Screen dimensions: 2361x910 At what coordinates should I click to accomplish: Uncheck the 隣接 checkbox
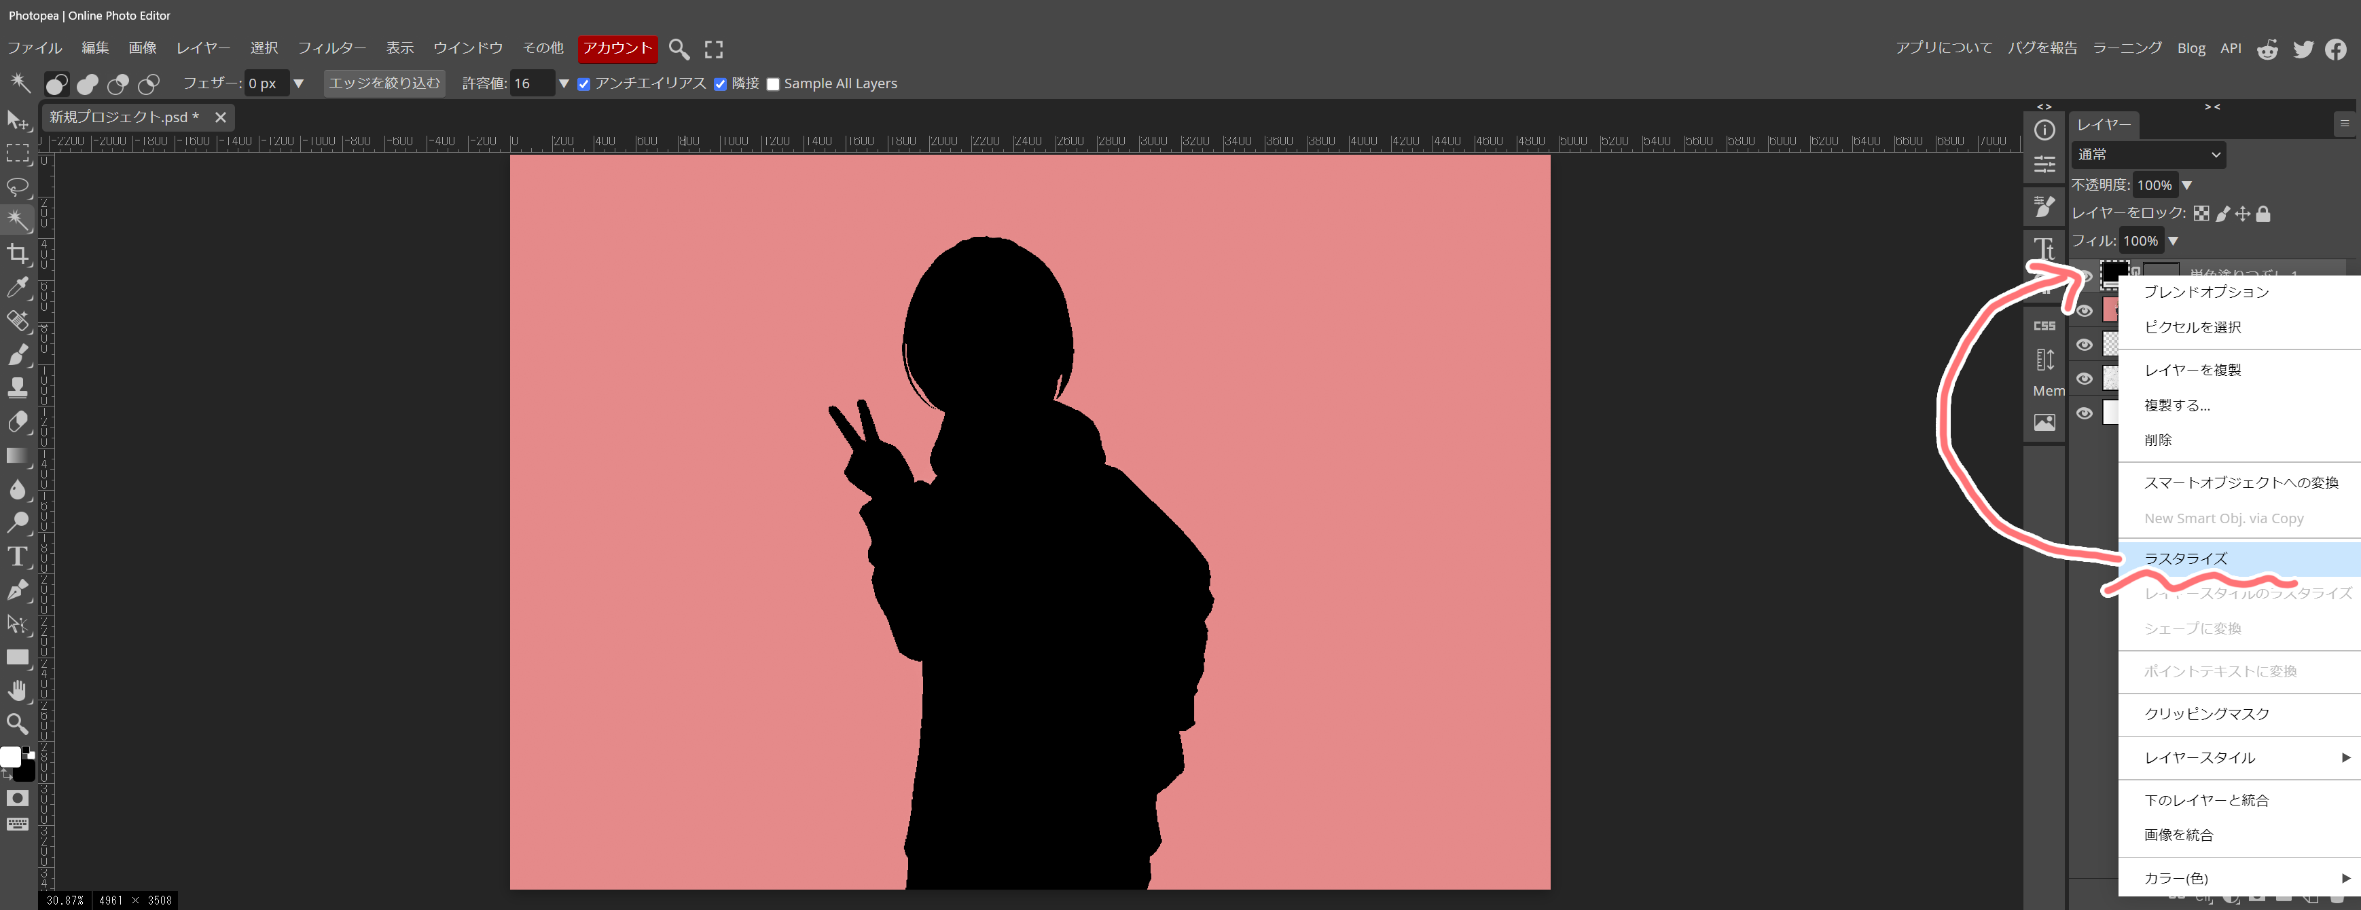[721, 84]
